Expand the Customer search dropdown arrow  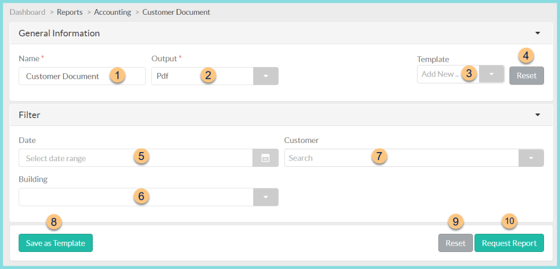point(531,158)
